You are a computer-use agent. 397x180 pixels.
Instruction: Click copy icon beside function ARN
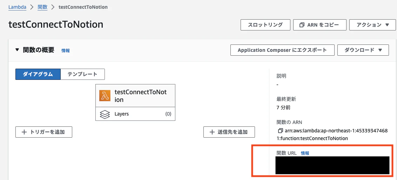(x=280, y=131)
